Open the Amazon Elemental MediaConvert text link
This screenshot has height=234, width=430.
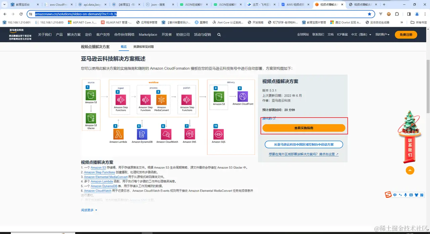point(106,177)
